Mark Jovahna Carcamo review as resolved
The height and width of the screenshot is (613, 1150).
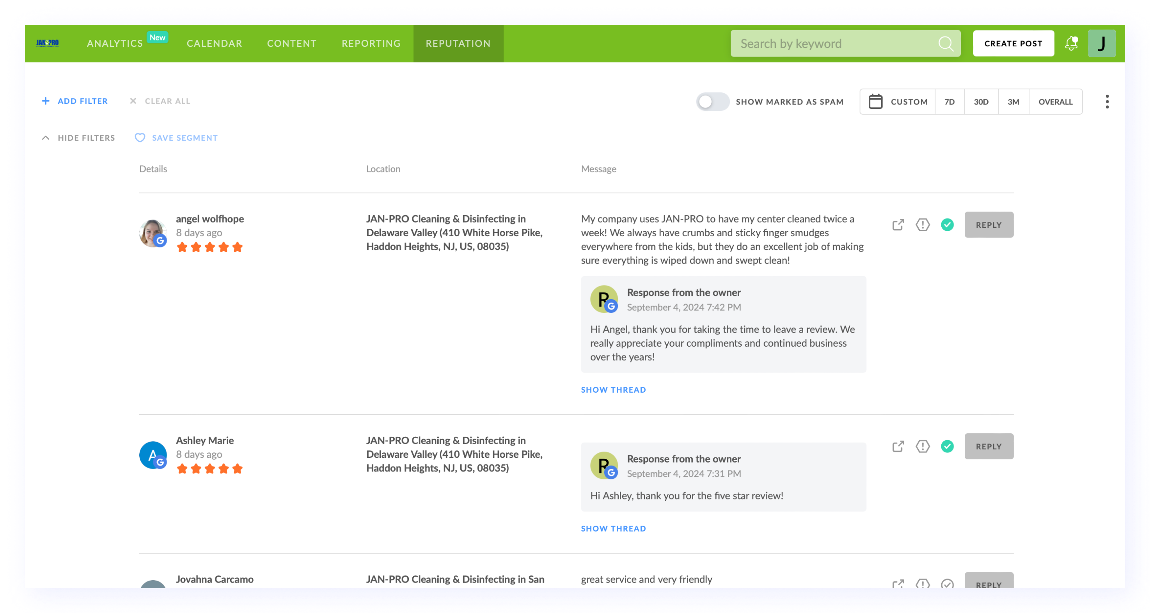click(x=947, y=583)
